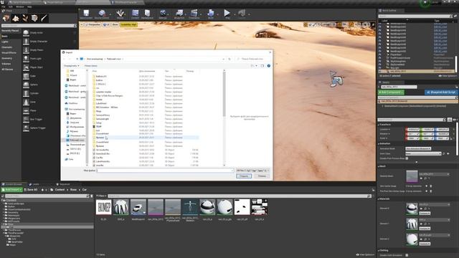Click the Car breadcrumb in Content Browser

85,189
